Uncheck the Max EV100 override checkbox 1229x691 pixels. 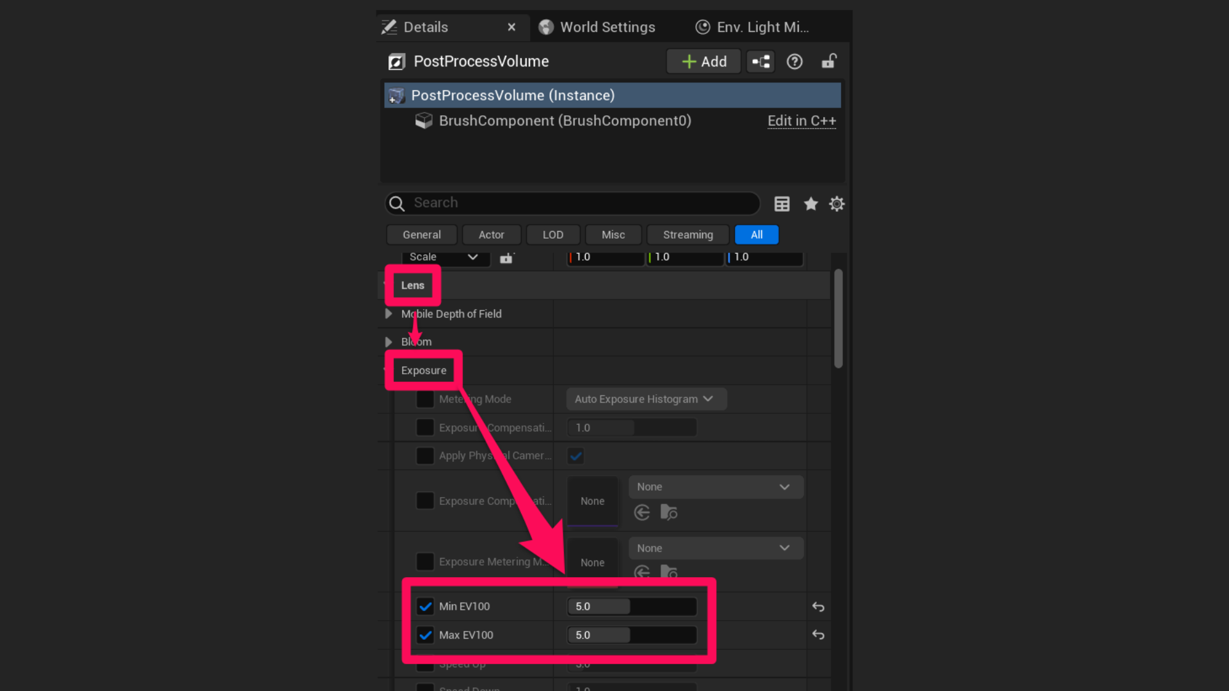coord(425,635)
